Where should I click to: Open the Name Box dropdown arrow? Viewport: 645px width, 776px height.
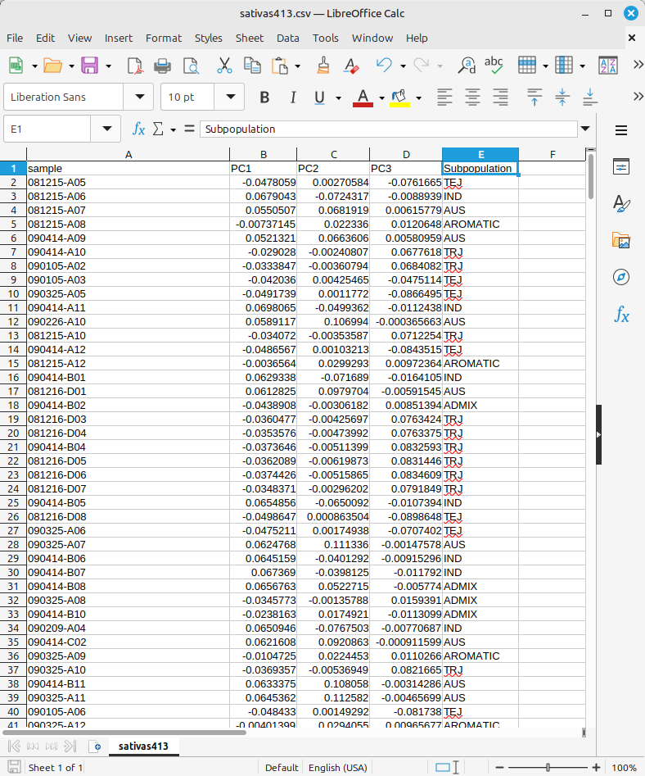[106, 129]
